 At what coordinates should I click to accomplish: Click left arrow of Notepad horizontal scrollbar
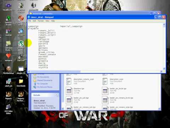point(29,71)
